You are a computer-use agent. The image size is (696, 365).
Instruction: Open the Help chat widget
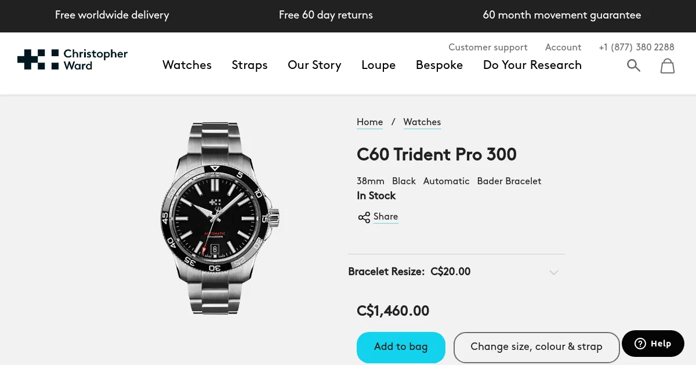click(652, 343)
